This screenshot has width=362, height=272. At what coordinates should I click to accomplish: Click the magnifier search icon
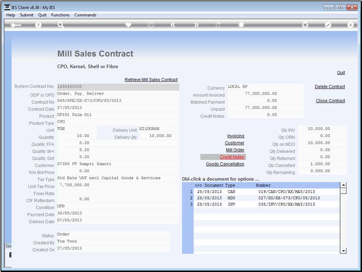[x=61, y=25]
